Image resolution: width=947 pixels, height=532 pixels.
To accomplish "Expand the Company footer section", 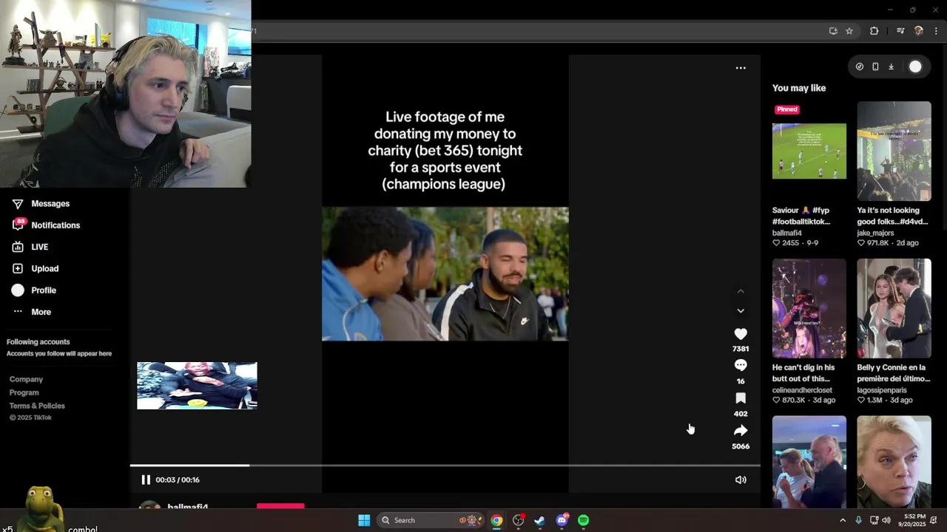I will click(x=26, y=379).
